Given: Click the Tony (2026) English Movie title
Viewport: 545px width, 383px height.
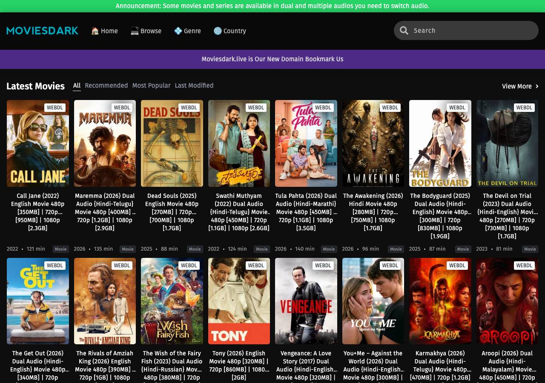Looking at the screenshot, I should click(x=239, y=366).
